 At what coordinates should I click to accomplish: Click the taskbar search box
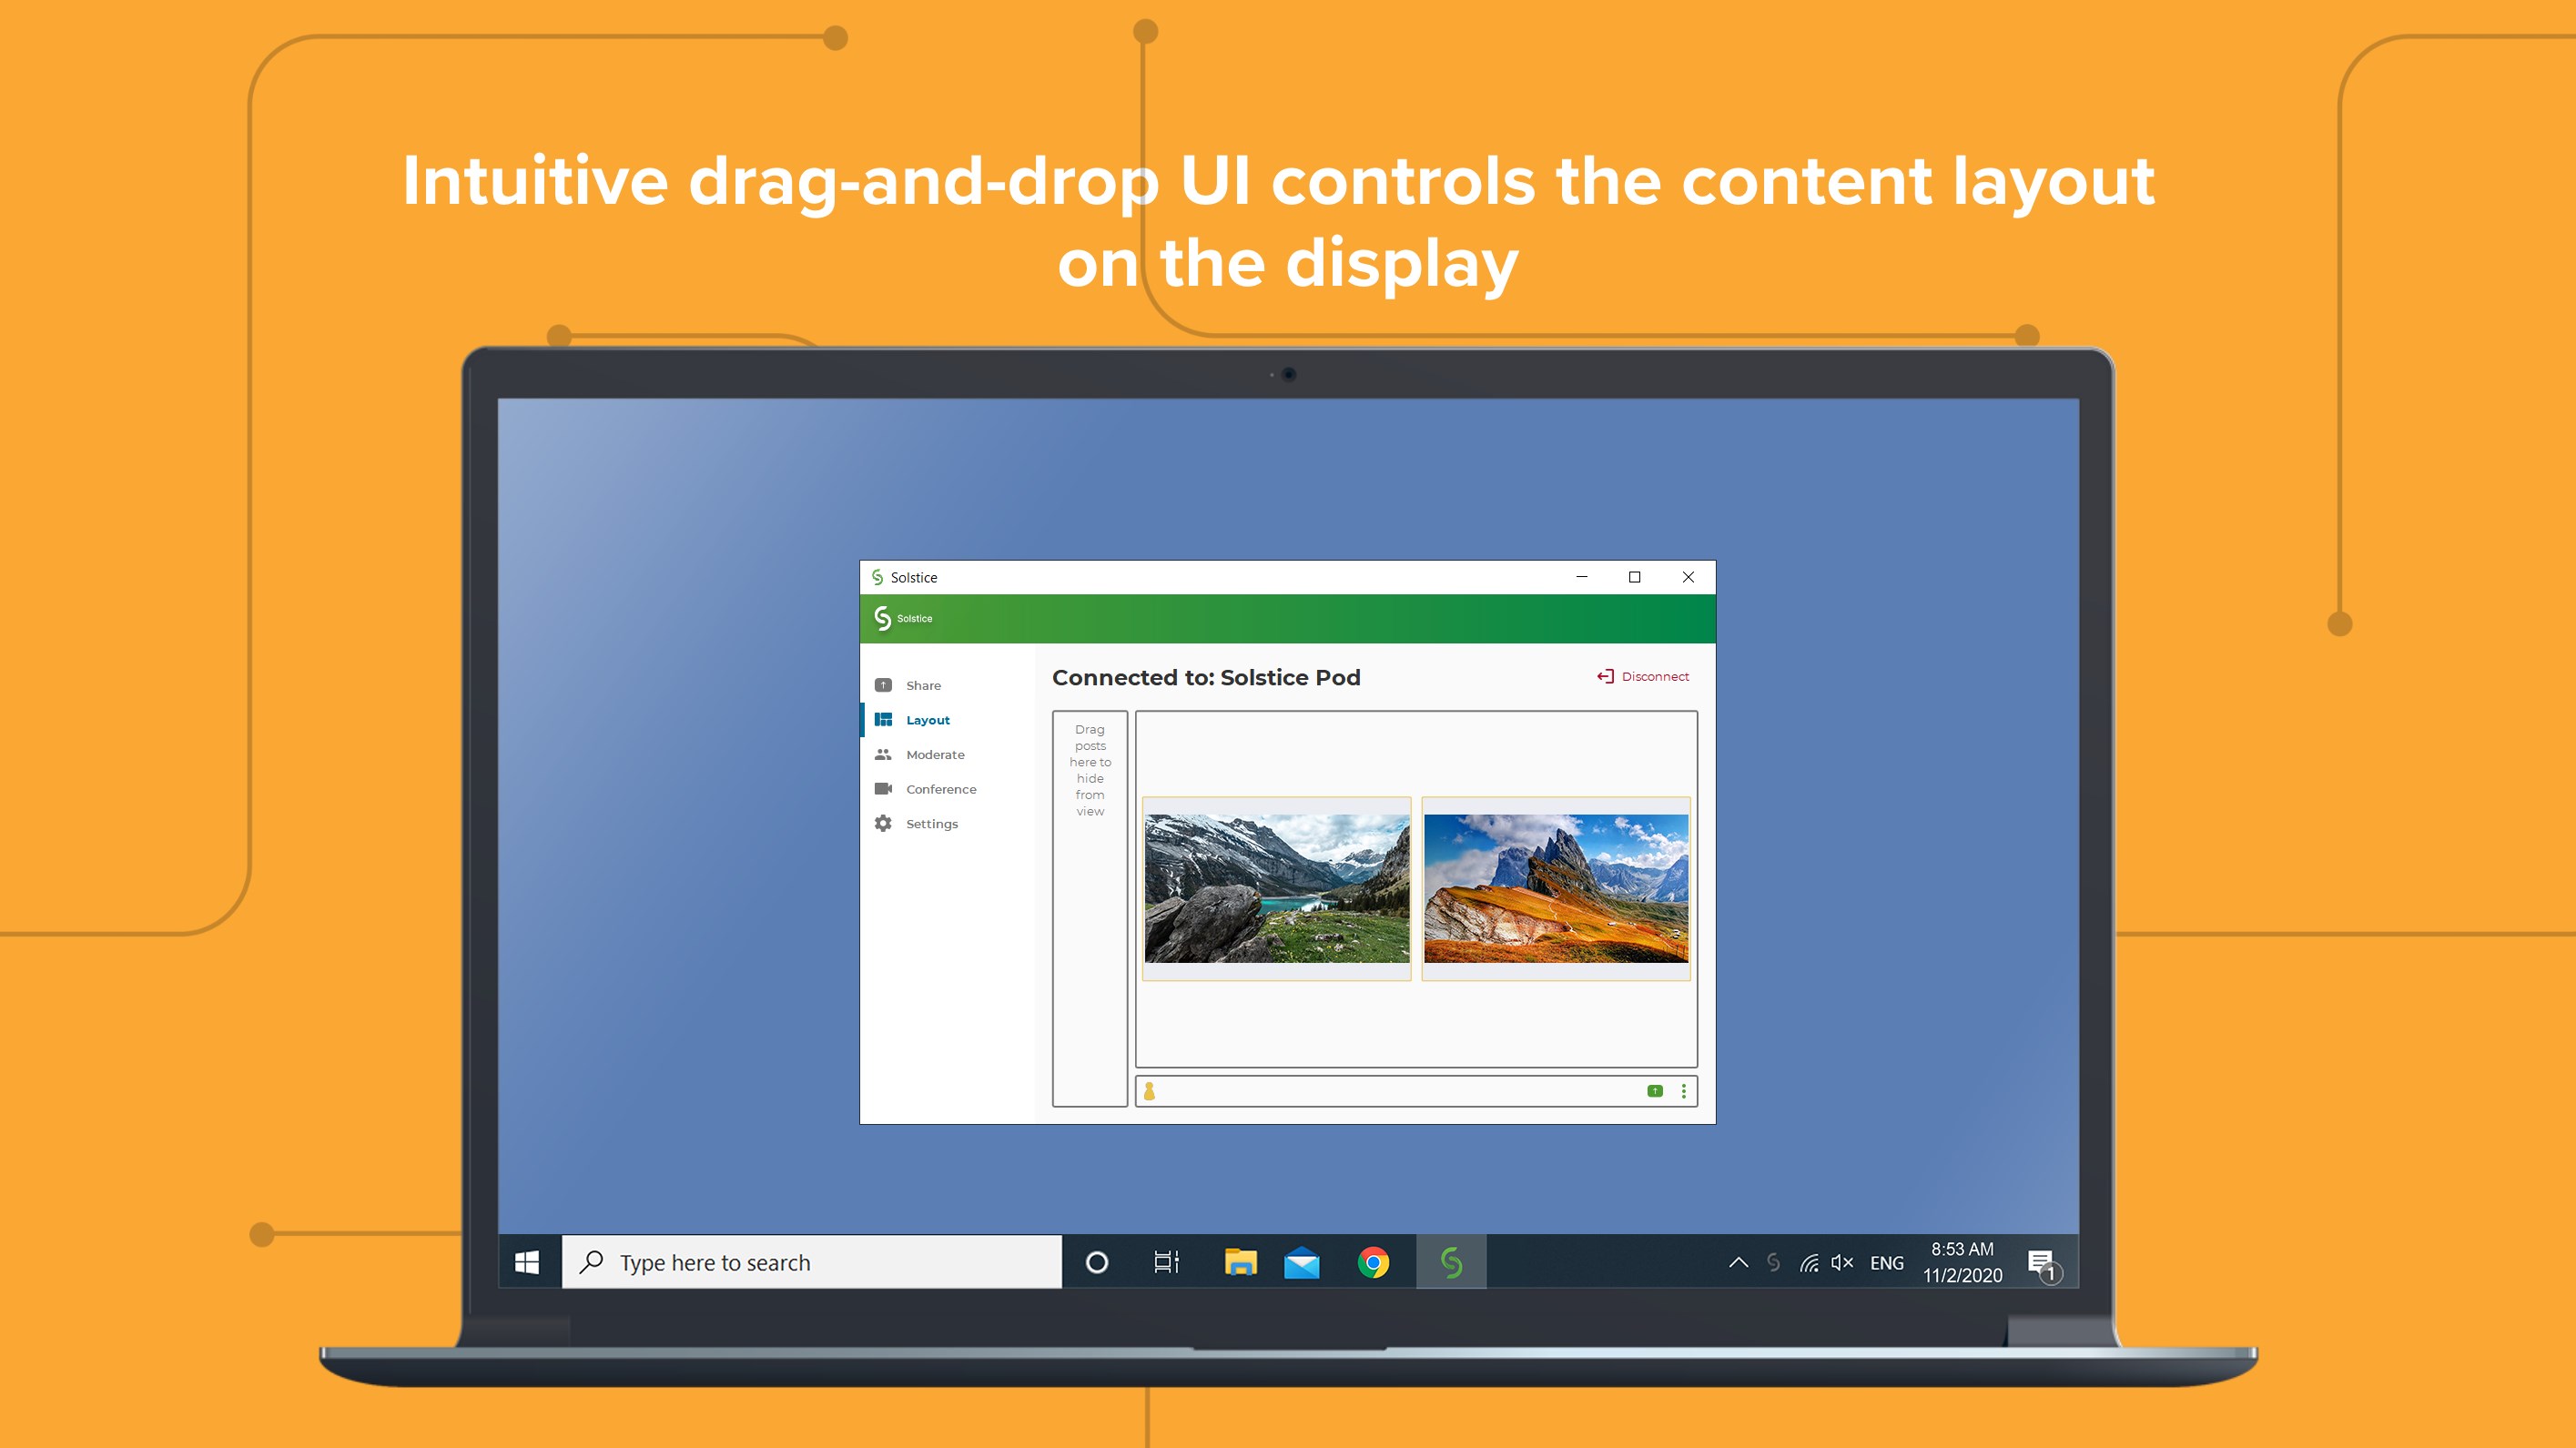click(x=812, y=1263)
